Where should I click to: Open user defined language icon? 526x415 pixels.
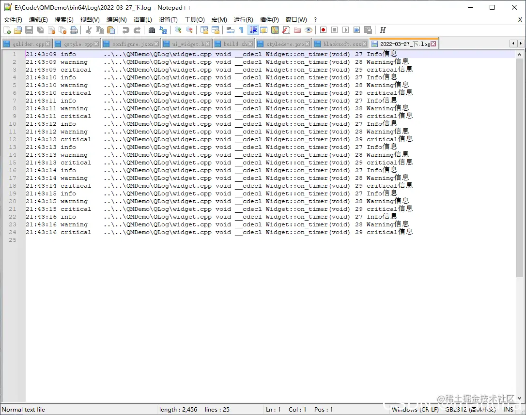coord(263,30)
